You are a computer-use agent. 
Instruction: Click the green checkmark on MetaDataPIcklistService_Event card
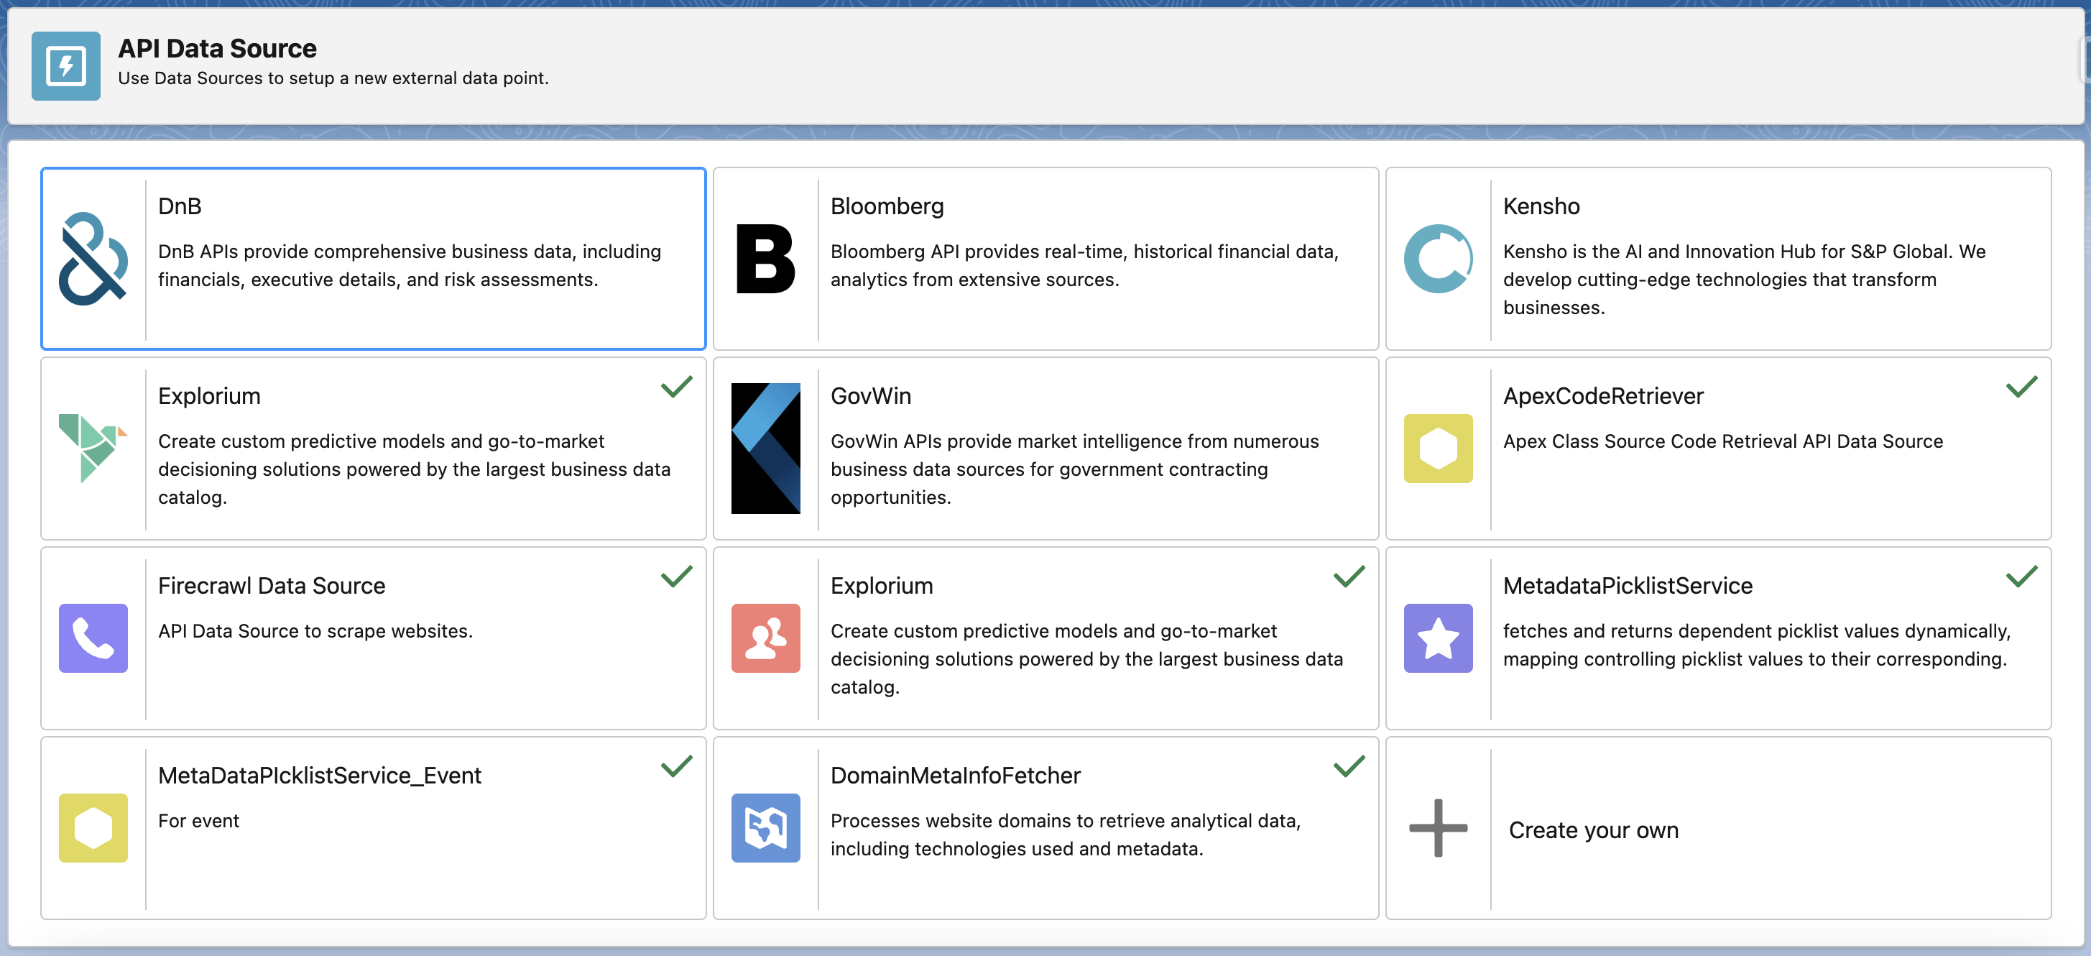click(676, 766)
